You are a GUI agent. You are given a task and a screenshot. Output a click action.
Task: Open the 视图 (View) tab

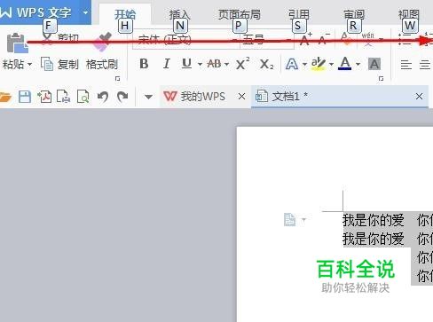pyautogui.click(x=409, y=14)
